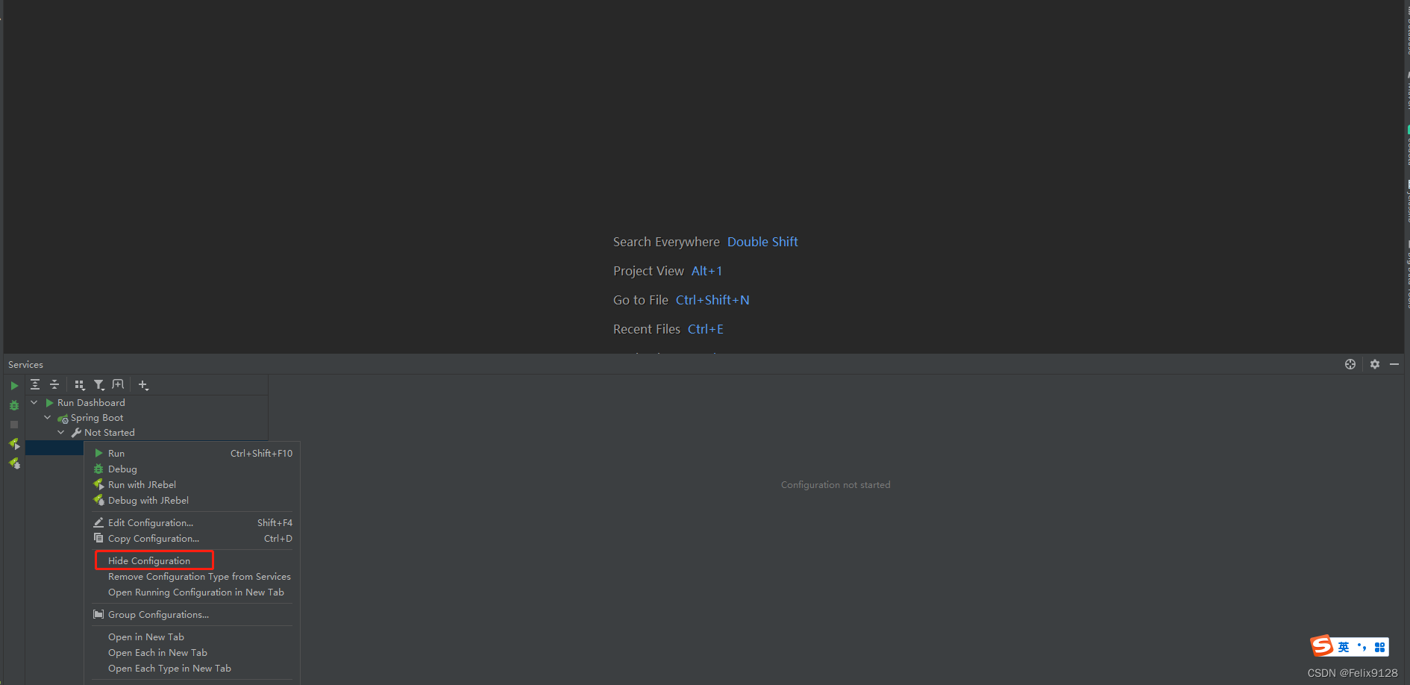Choose Open Running Configuration in New Tab
The width and height of the screenshot is (1410, 685).
coord(192,592)
